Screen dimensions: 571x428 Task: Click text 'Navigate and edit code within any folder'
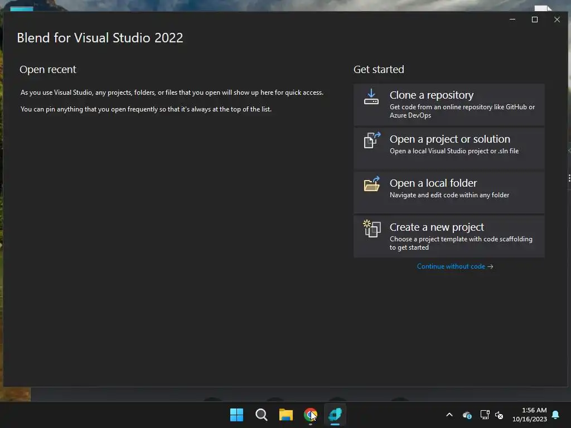coord(449,195)
